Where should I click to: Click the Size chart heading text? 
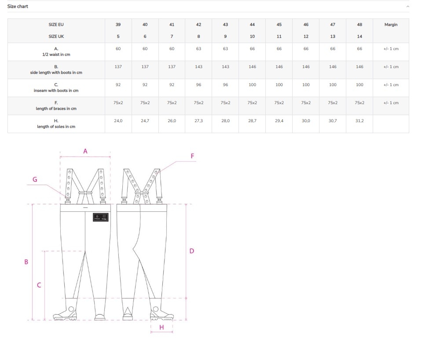(18, 6)
